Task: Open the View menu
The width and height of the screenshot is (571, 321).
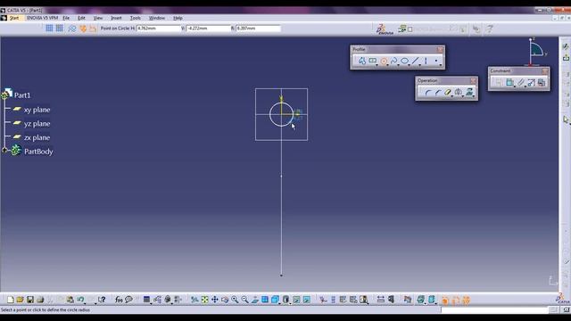Action: [98, 18]
